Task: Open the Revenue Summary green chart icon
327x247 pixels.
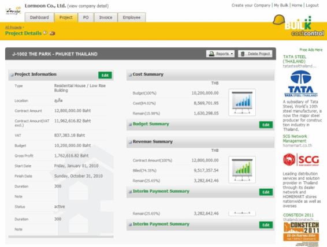Action: coord(242,170)
